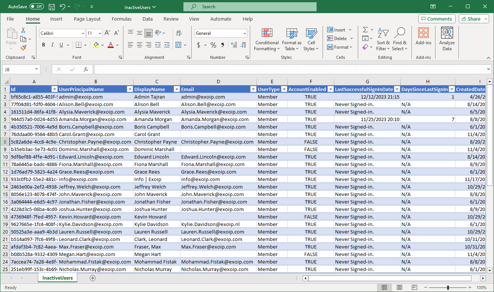Click the Comments button
494x292 pixels.
pyautogui.click(x=437, y=19)
